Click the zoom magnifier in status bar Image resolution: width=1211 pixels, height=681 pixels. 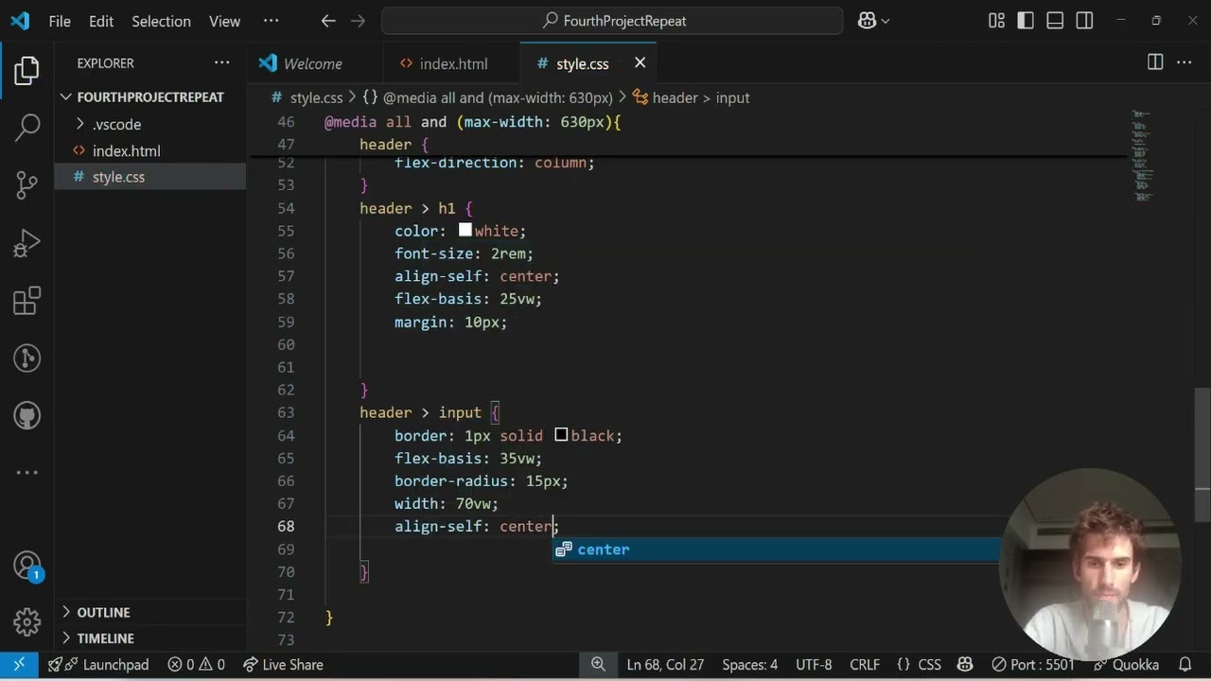(598, 665)
